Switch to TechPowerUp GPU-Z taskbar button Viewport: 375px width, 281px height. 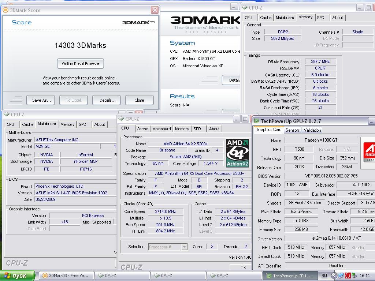290,276
